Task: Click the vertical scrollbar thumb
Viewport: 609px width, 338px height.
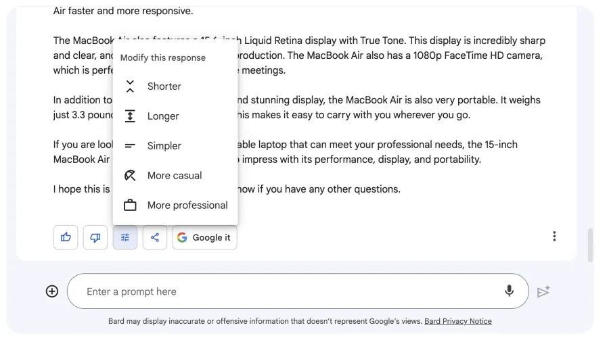Action: click(x=591, y=245)
